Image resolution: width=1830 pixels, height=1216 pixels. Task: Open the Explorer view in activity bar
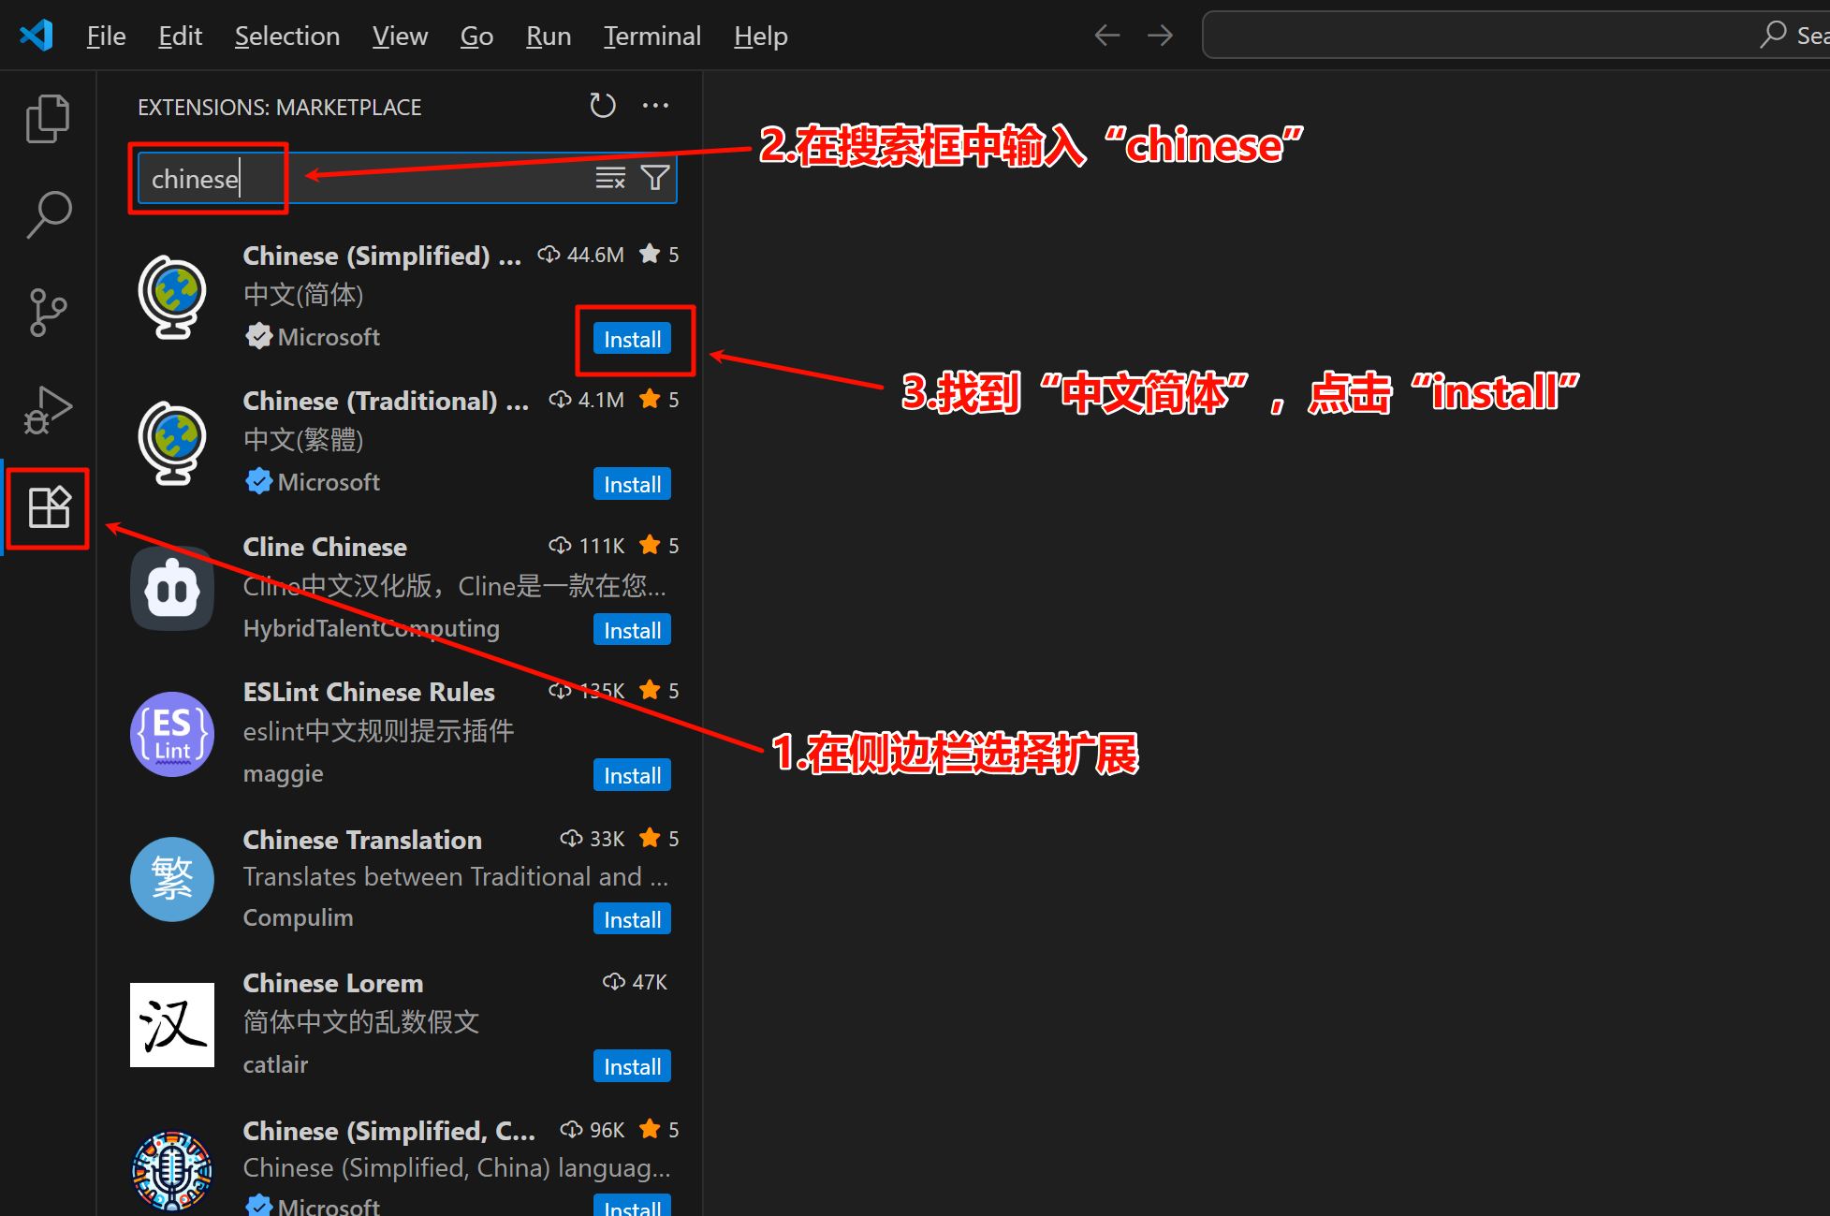pyautogui.click(x=48, y=119)
